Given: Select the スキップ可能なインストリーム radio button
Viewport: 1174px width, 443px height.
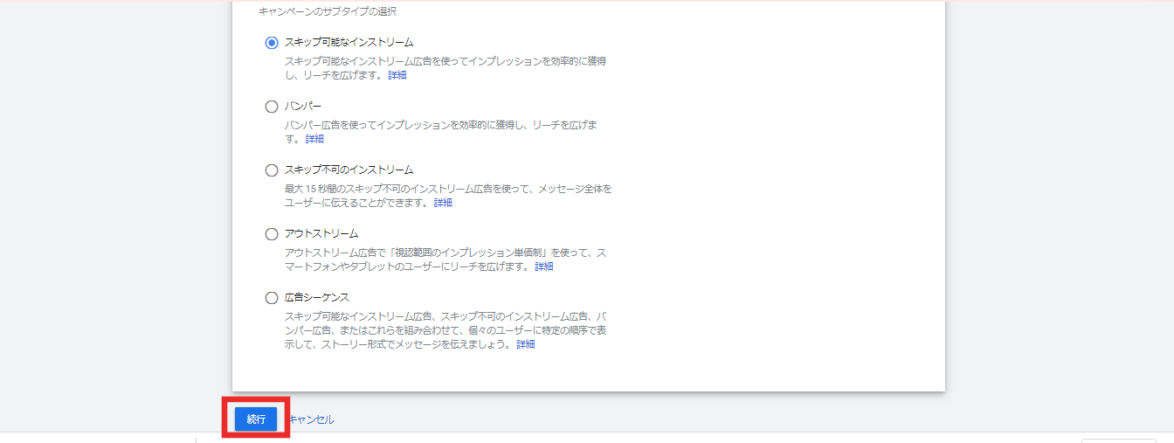Looking at the screenshot, I should coord(272,42).
